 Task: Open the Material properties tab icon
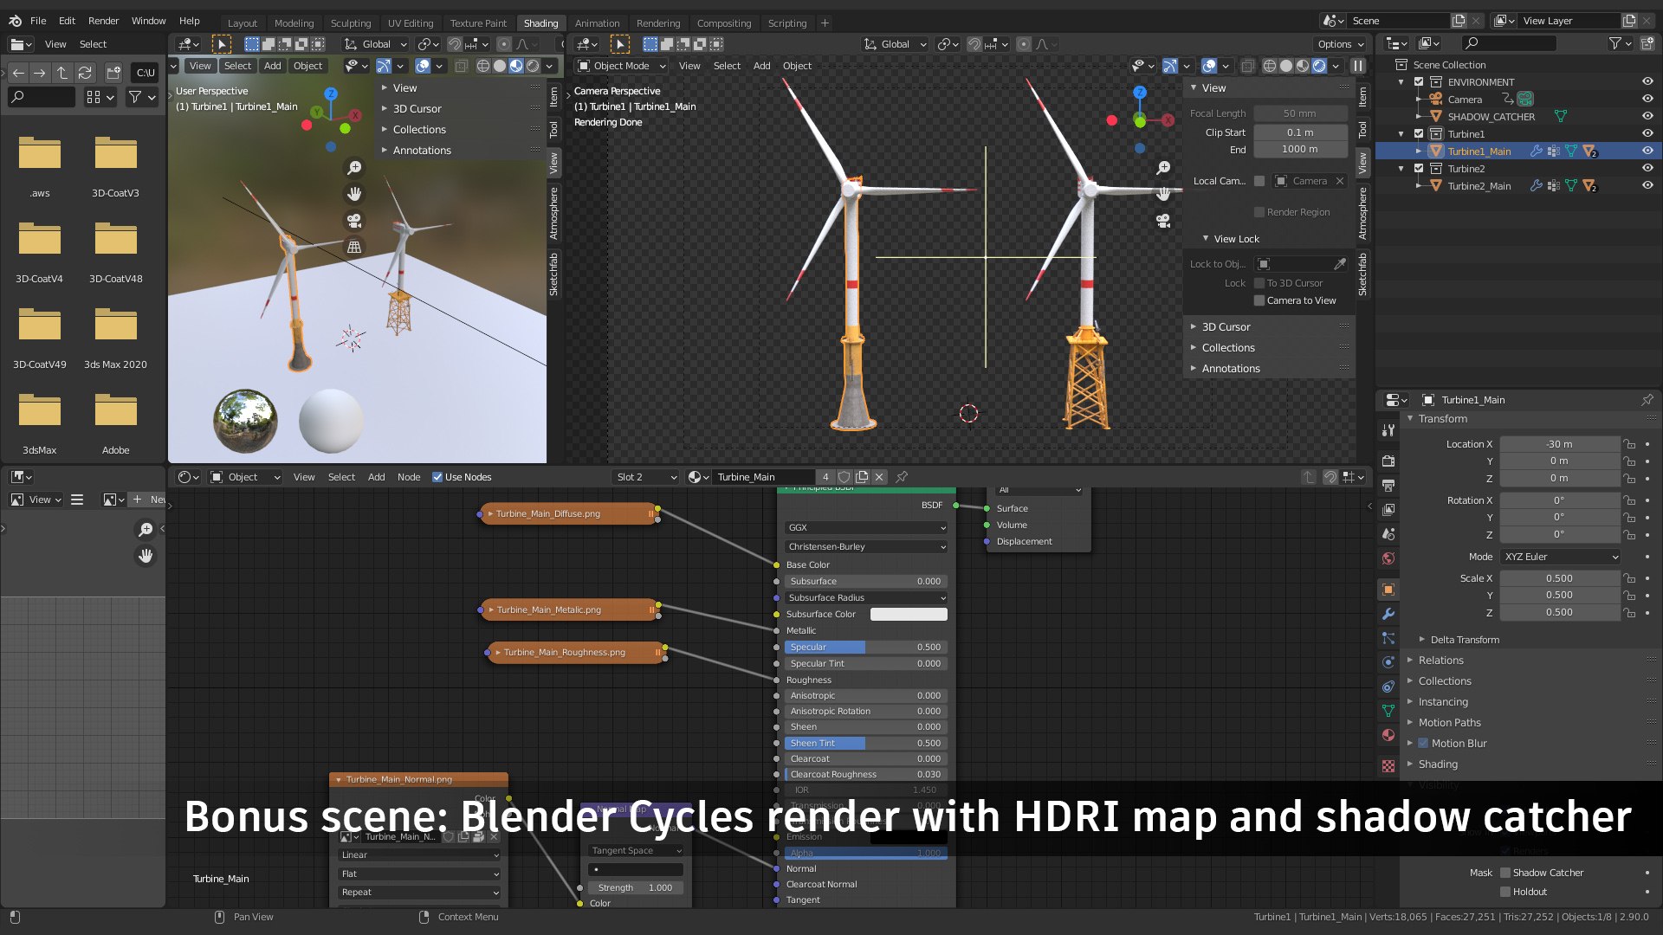coord(1388,735)
